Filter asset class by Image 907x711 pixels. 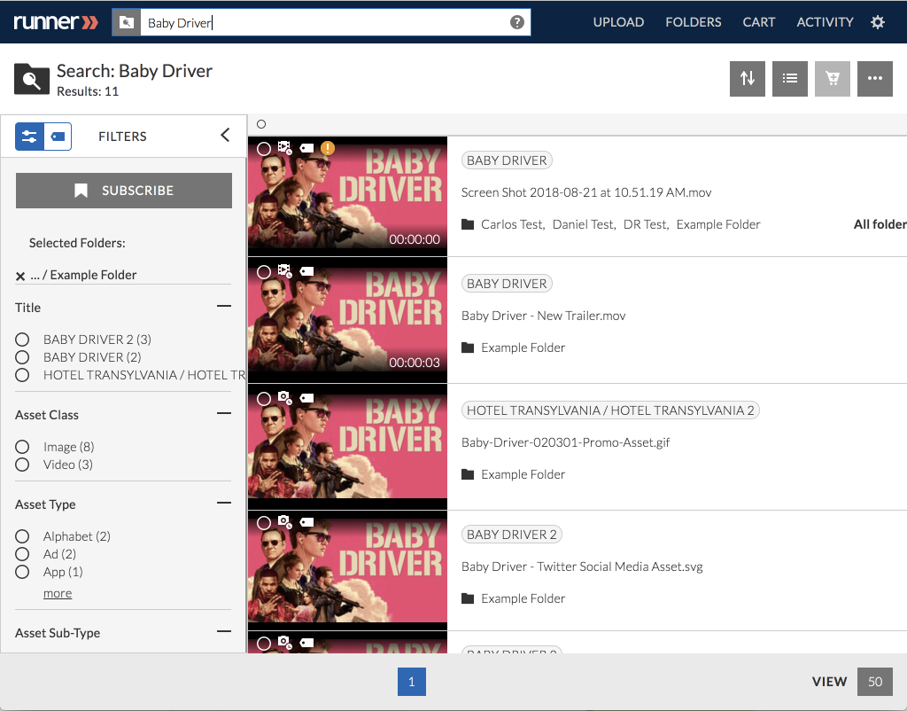coord(22,447)
